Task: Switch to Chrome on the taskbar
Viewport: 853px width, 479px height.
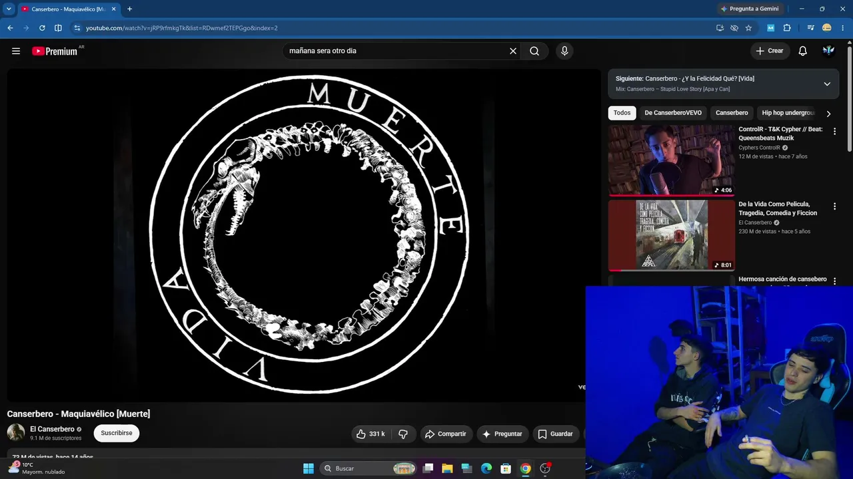Action: 525,468
